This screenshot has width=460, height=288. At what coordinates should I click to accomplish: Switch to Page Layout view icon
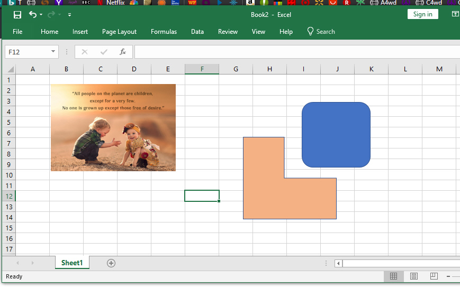point(414,276)
